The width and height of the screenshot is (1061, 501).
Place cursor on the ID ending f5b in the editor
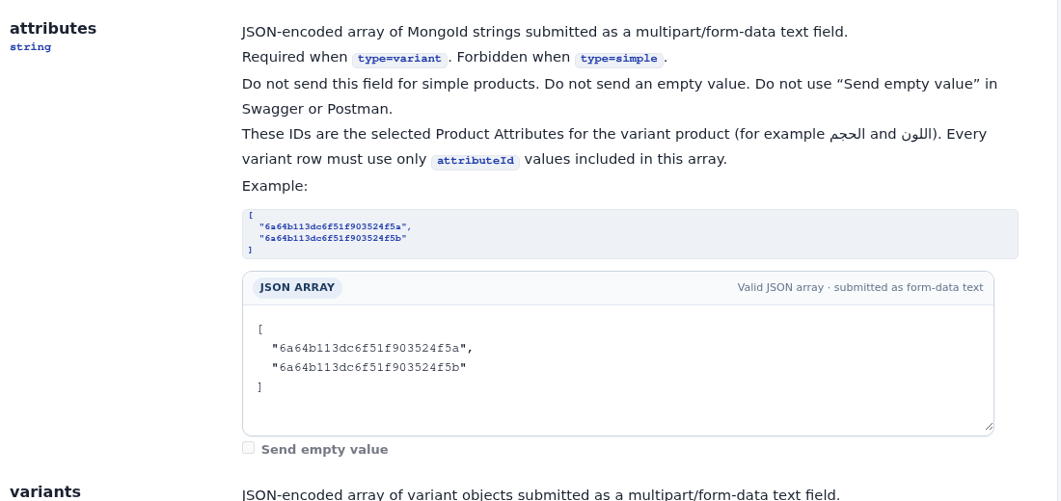click(369, 368)
